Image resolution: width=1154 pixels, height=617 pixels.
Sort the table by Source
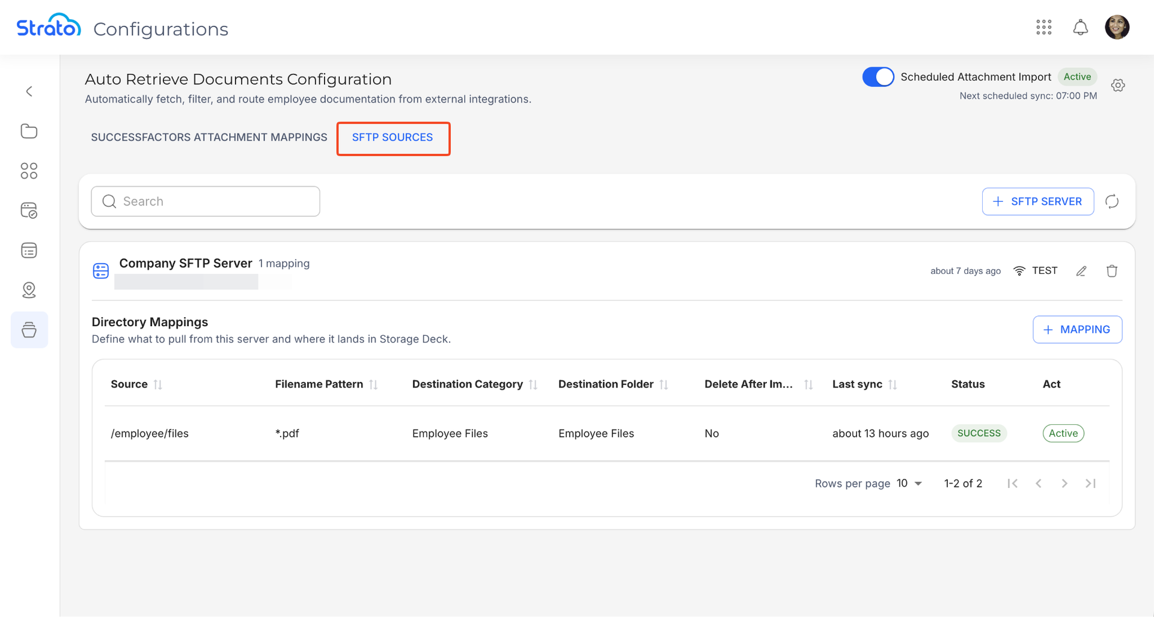[158, 384]
